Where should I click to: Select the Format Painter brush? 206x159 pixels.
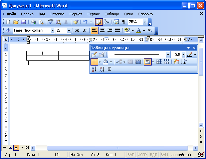point(76,22)
